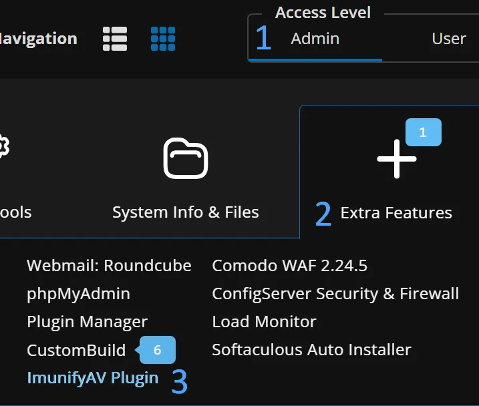Click the Extra Features plus icon
Image resolution: width=479 pixels, height=406 pixels.
[x=397, y=159]
